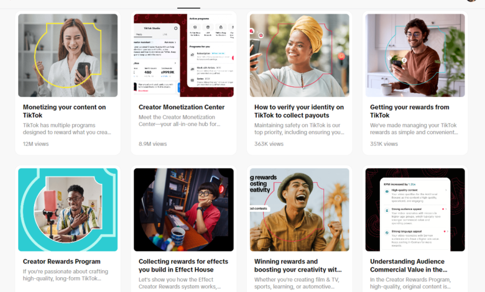
Task: Click 'Understanding Audience Commercial Value' title
Action: (x=409, y=265)
